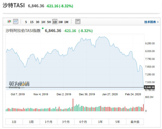
Task: Show the 1年 time range
Action: pyautogui.click(x=100, y=122)
